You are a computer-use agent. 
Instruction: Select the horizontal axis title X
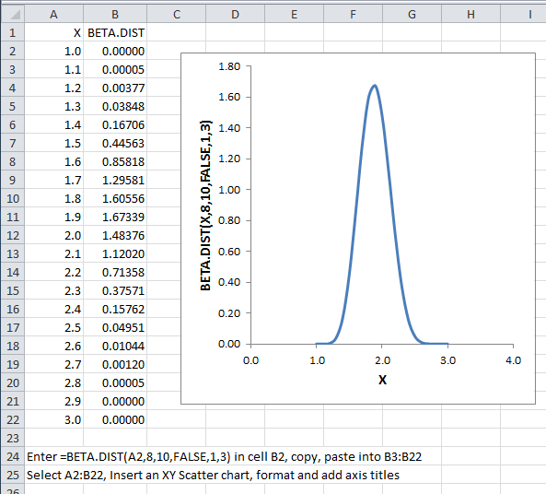pos(382,380)
